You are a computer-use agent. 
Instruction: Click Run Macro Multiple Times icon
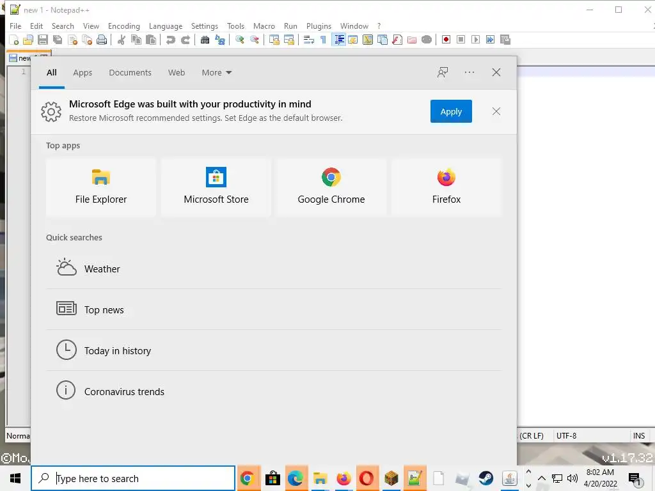pyautogui.click(x=490, y=40)
